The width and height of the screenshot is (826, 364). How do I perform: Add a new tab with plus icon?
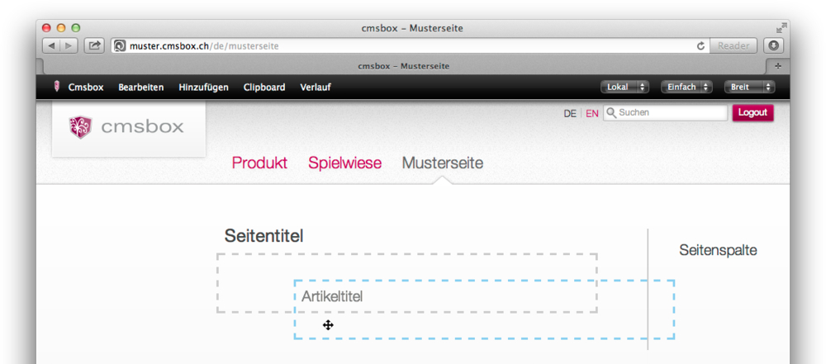click(777, 66)
